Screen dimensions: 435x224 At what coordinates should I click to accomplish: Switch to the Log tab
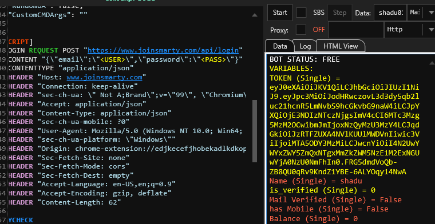pos(305,46)
